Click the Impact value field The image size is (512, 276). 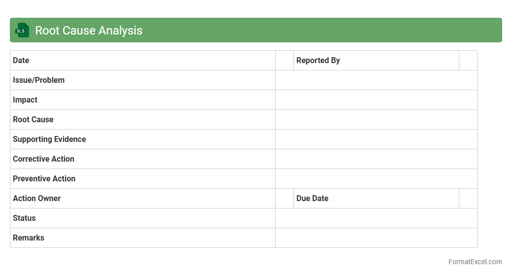(x=376, y=100)
